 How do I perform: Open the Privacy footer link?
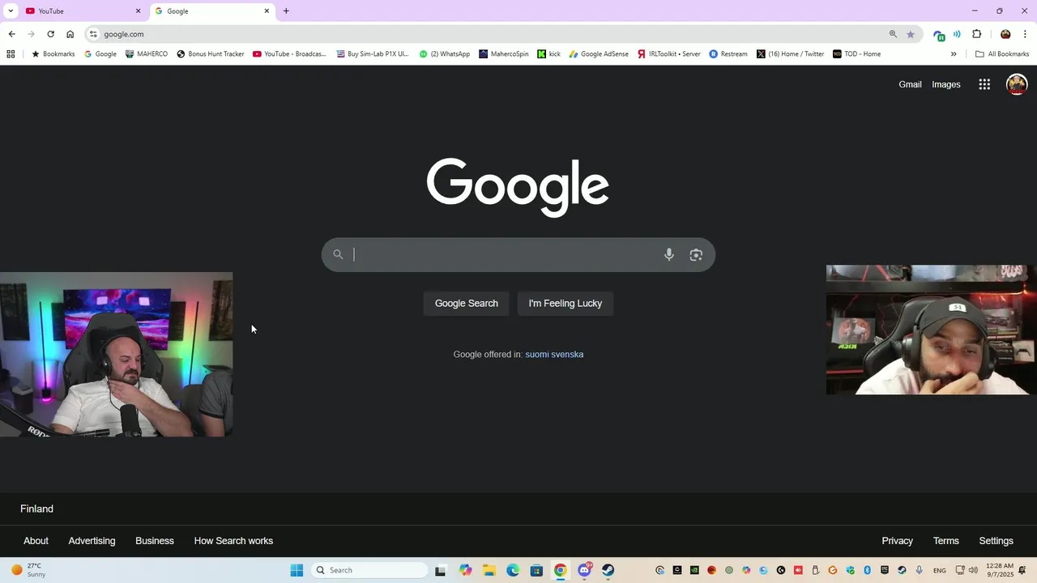click(897, 541)
